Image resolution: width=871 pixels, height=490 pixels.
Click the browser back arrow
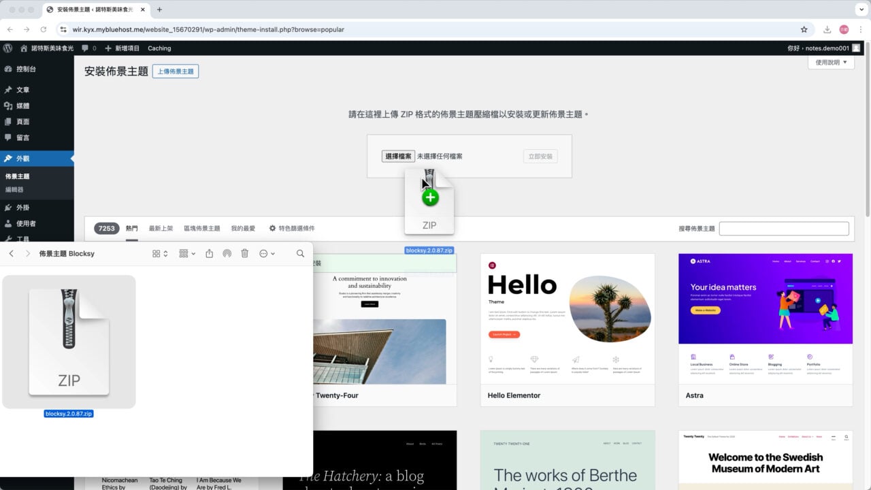point(10,29)
